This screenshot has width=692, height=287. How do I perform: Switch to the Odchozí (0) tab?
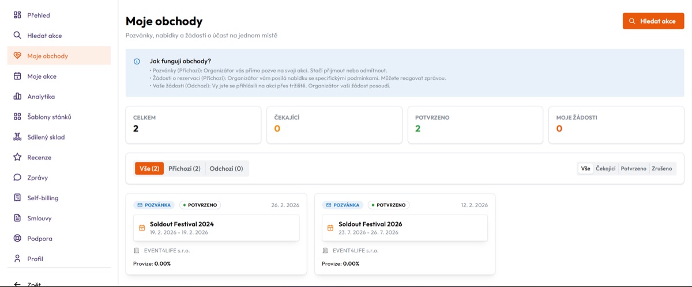point(226,169)
